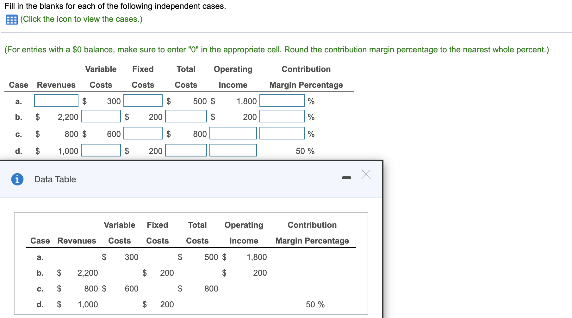Image resolution: width=572 pixels, height=318 pixels.
Task: Select the Fixed Costs input for case a
Action: (143, 101)
